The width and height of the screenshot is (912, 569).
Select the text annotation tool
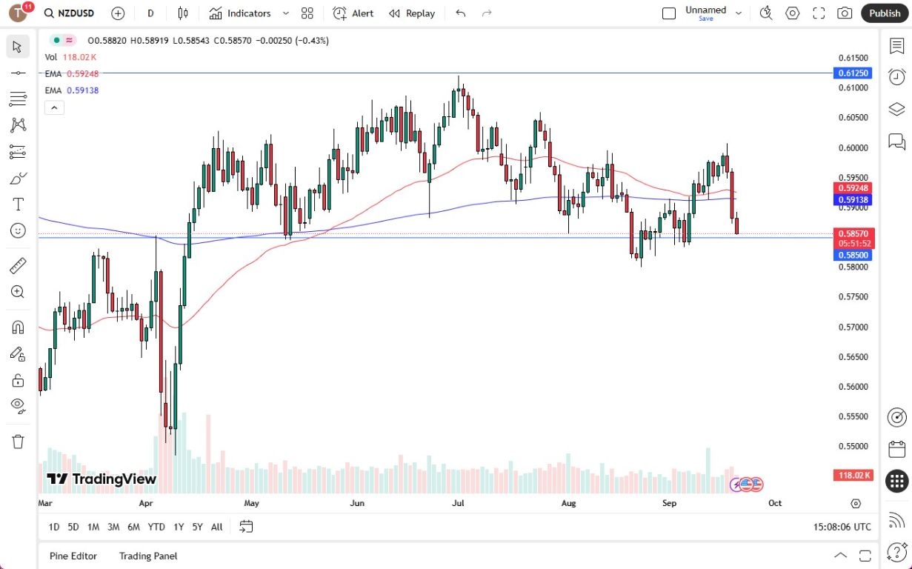tap(18, 204)
